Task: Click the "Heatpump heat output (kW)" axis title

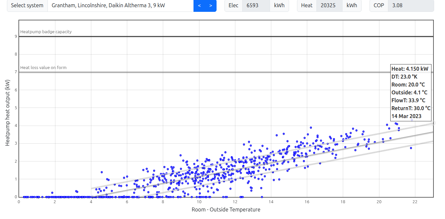Action: point(8,113)
